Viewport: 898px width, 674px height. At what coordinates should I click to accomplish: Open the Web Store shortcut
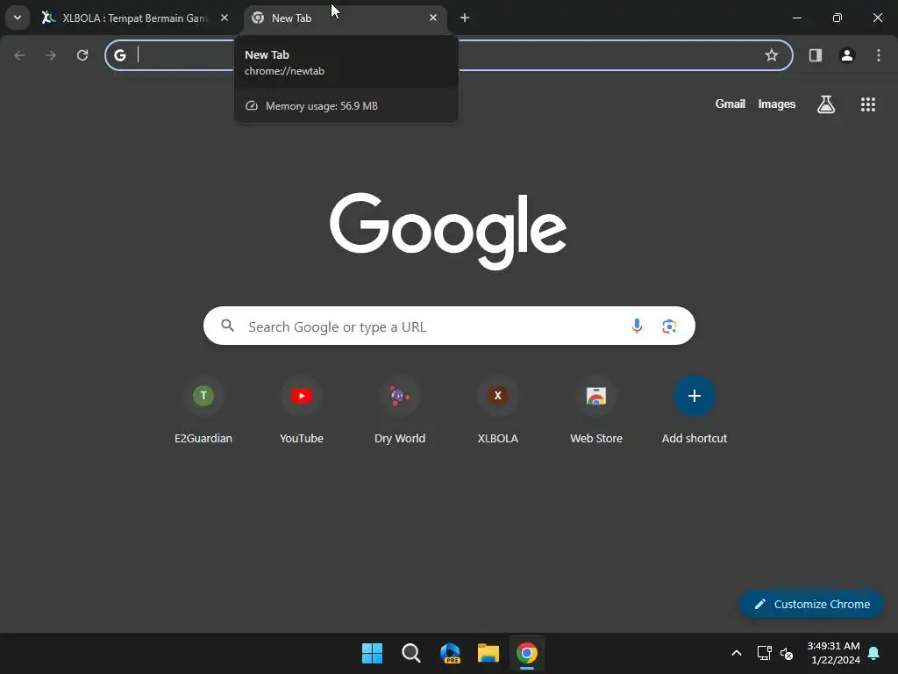coord(596,411)
